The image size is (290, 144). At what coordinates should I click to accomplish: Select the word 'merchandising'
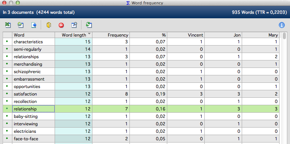(28, 64)
